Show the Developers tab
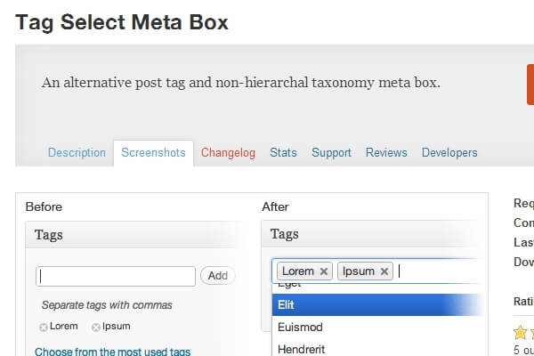The image size is (534, 356). 449,153
